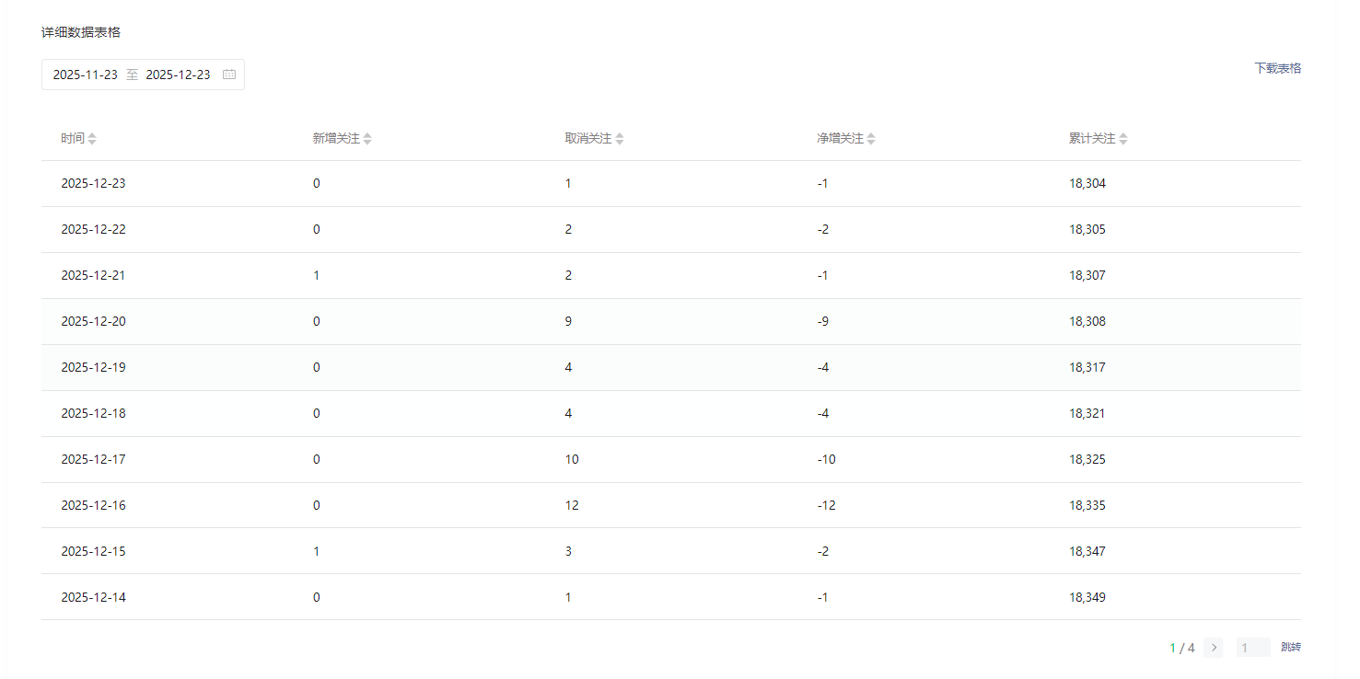This screenshot has width=1360, height=679.
Task: Sort by 新增关注 using sort arrows
Action: pyautogui.click(x=367, y=139)
